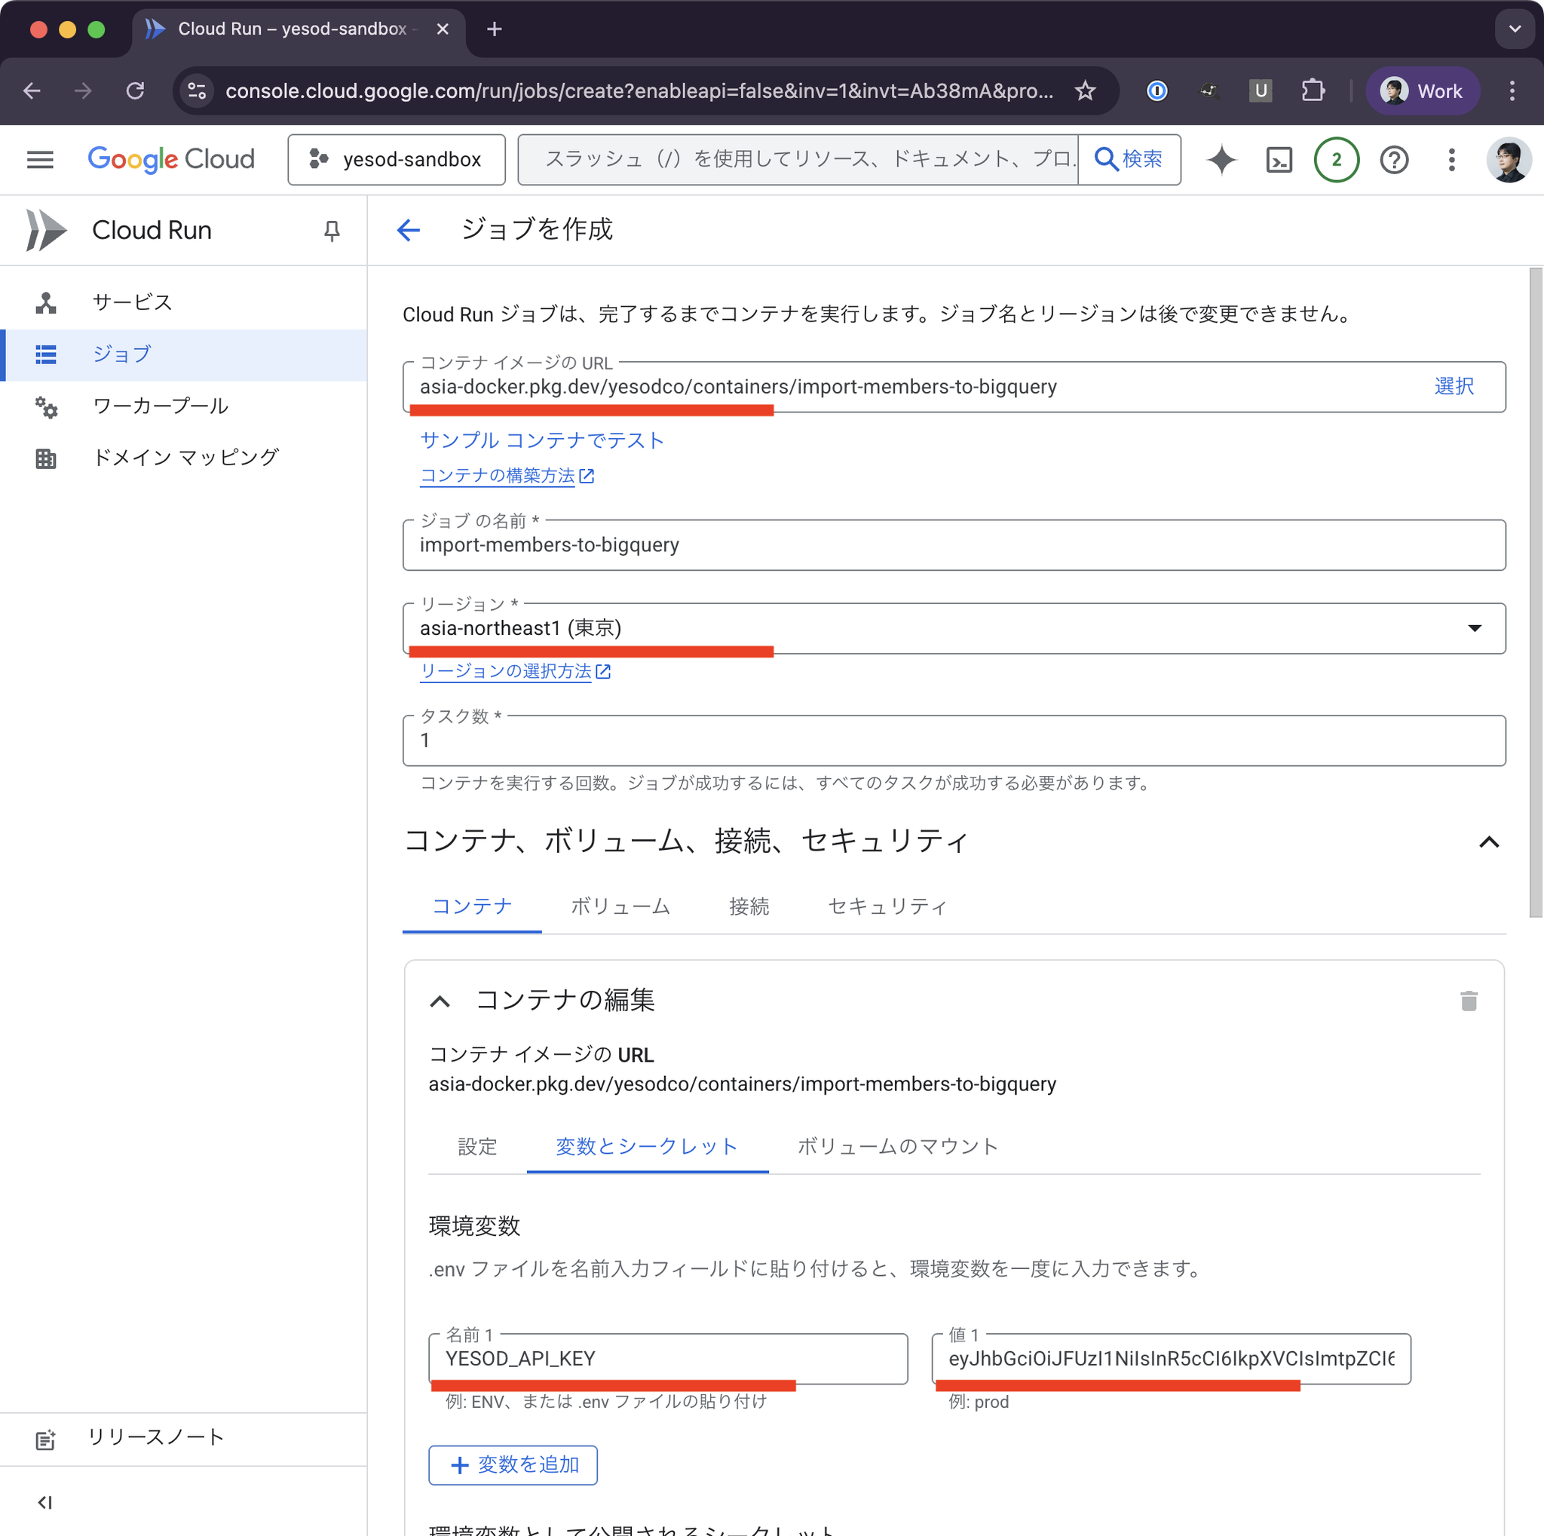Screen dimensions: 1544x1536
Task: Switch to the コンテナ tab
Action: click(x=471, y=906)
